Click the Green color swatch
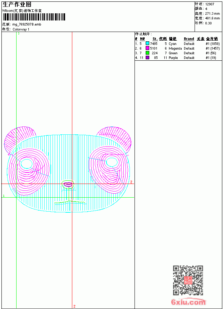The image size is (223, 309). click(x=147, y=53)
